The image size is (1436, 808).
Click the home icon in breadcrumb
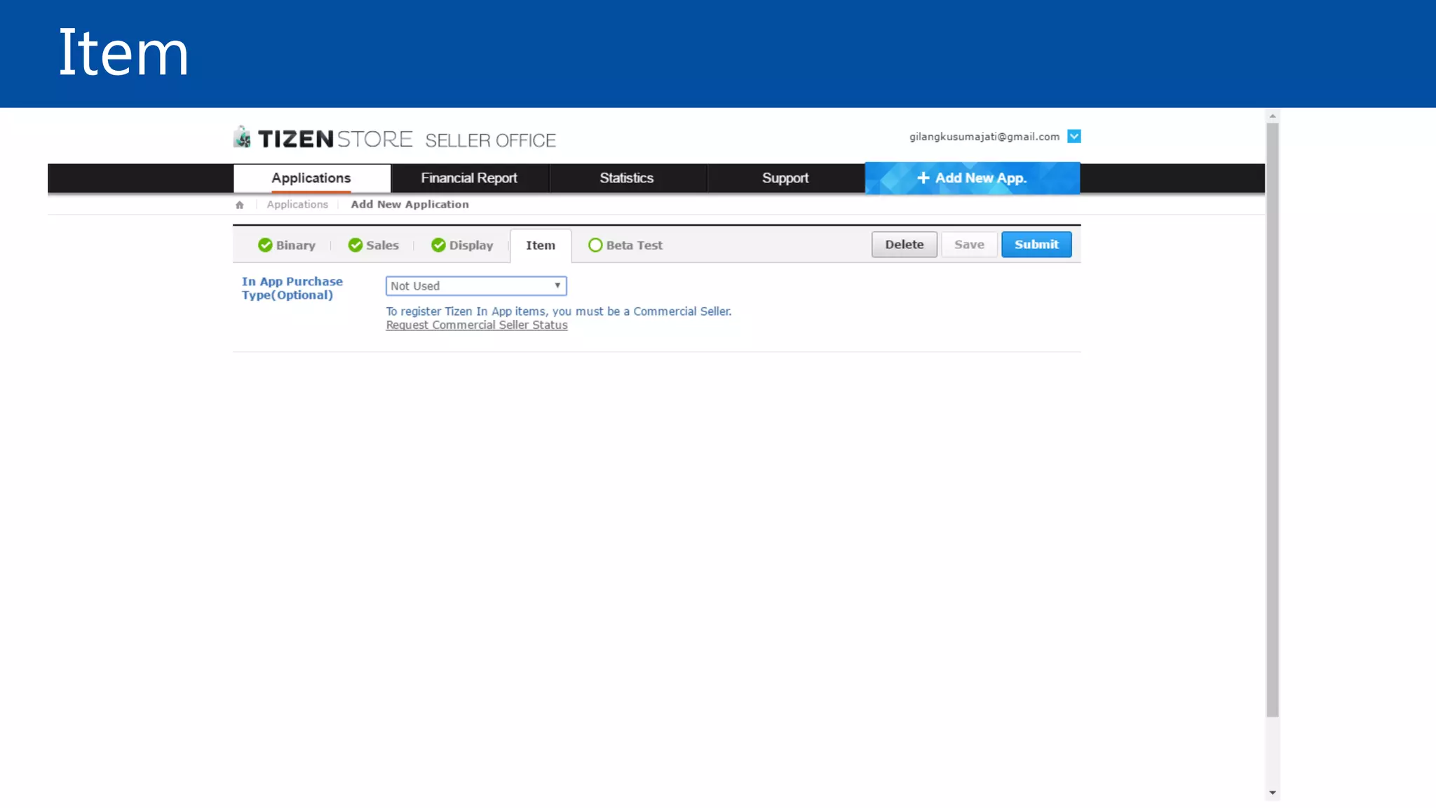[x=240, y=205]
